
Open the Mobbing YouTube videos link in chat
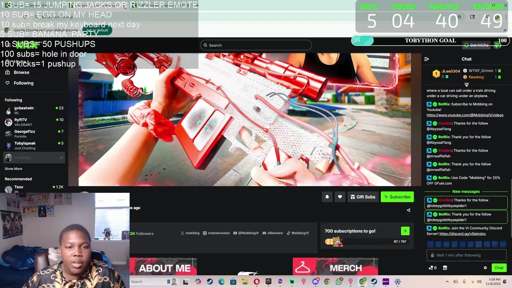pyautogui.click(x=465, y=115)
